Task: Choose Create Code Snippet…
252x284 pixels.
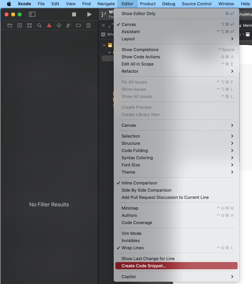Action: point(176,266)
